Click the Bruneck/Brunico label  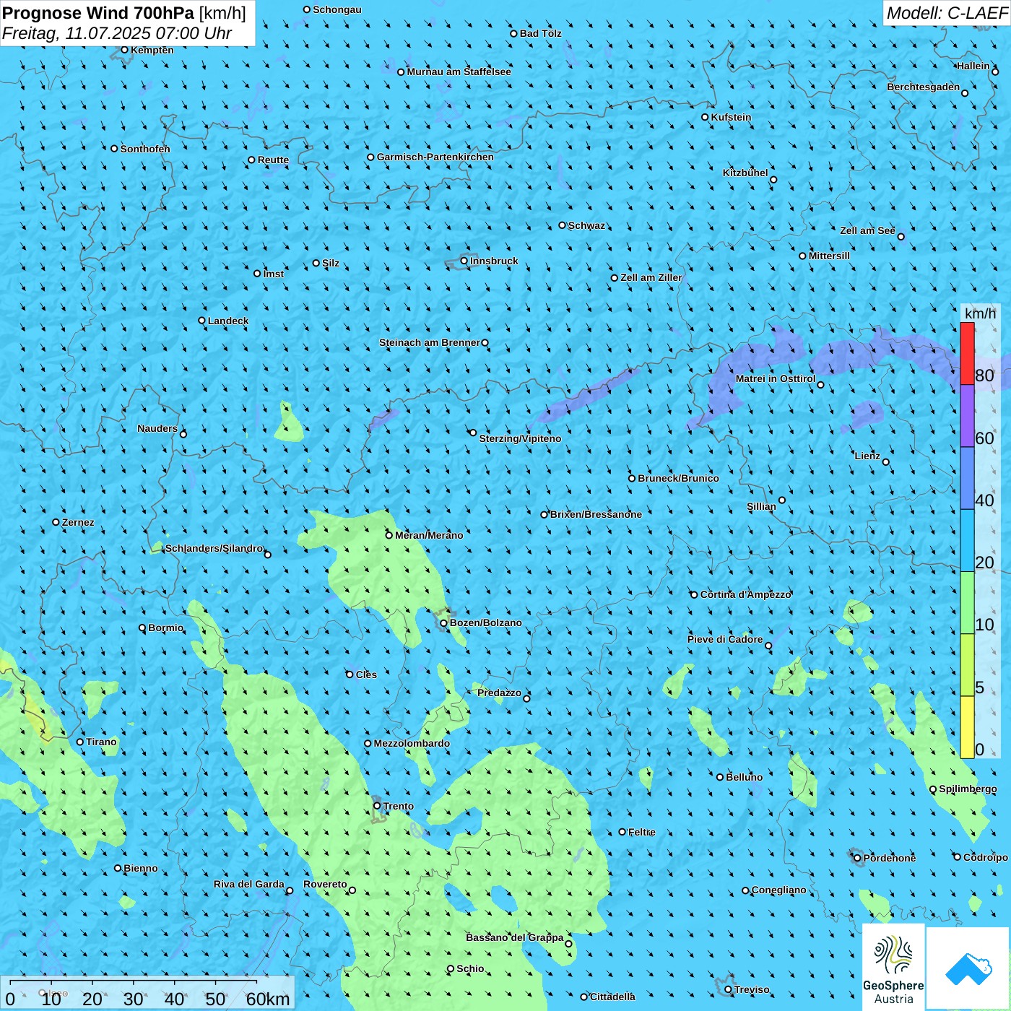(678, 478)
